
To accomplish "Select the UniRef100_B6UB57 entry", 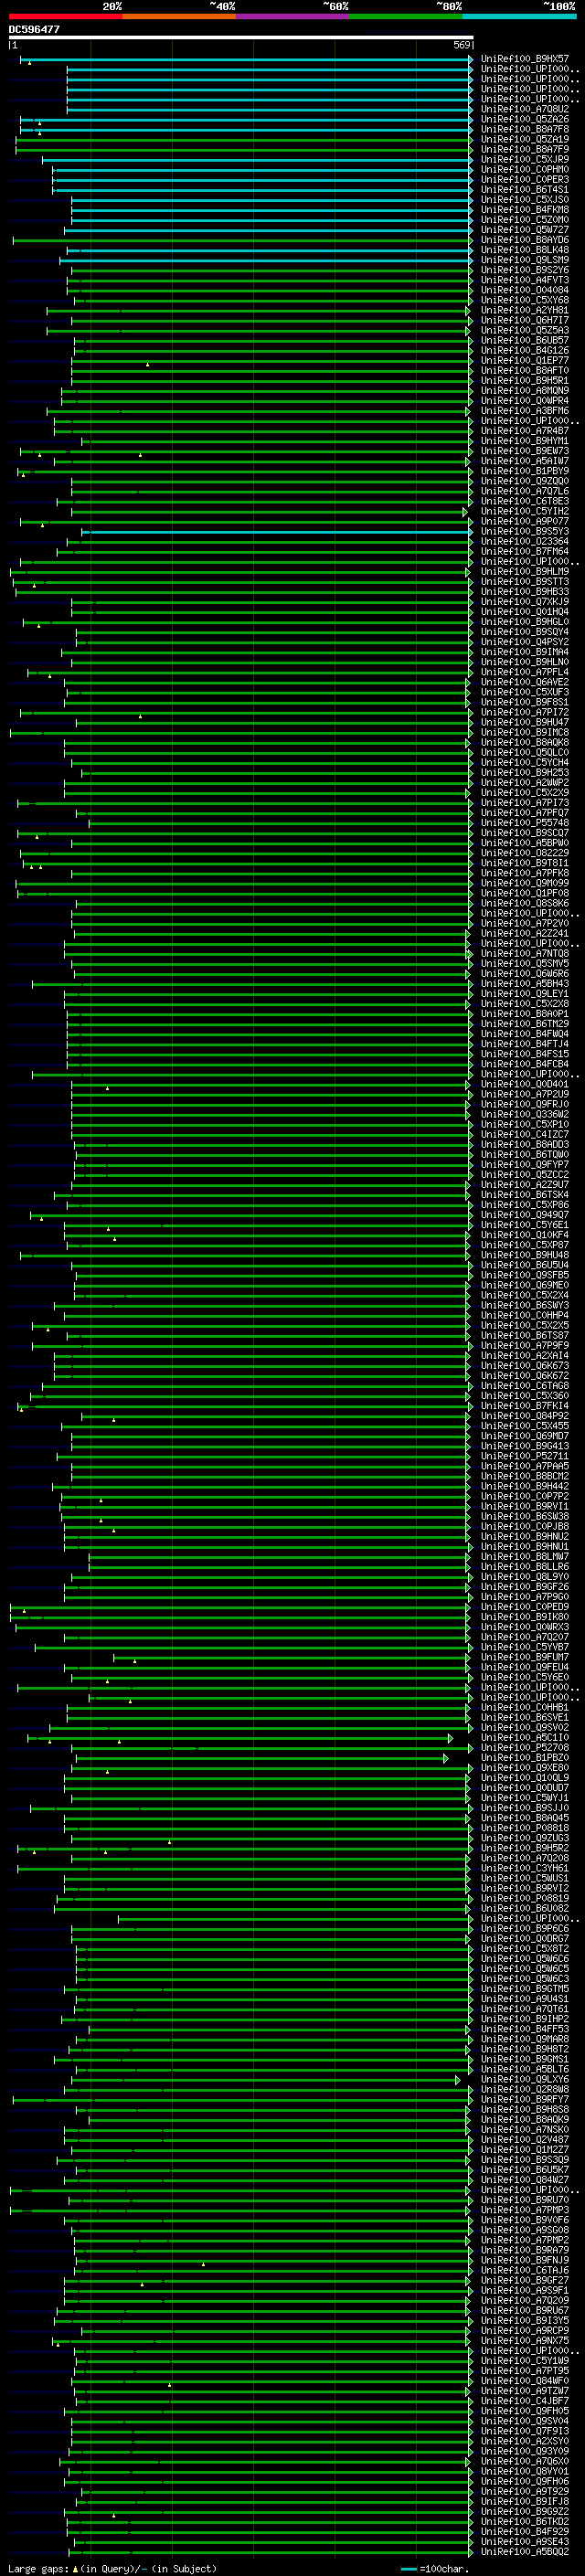I will click(525, 340).
